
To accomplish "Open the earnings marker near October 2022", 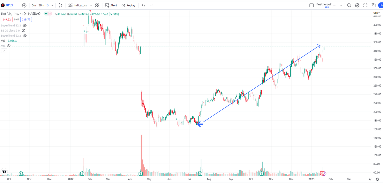I will [x=261, y=173].
